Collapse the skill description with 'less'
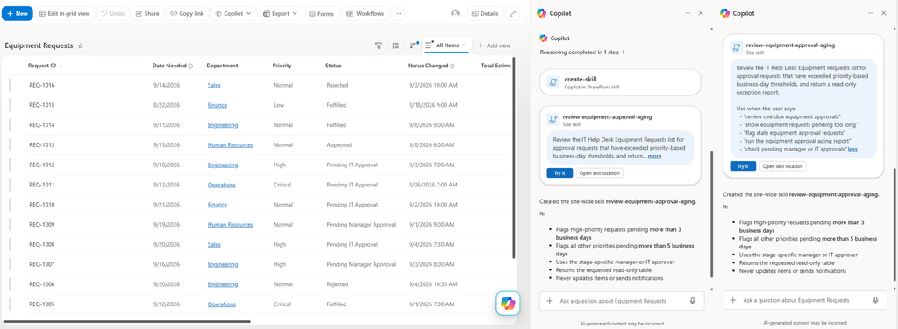Screen dimensions: 898x329 click(852, 149)
